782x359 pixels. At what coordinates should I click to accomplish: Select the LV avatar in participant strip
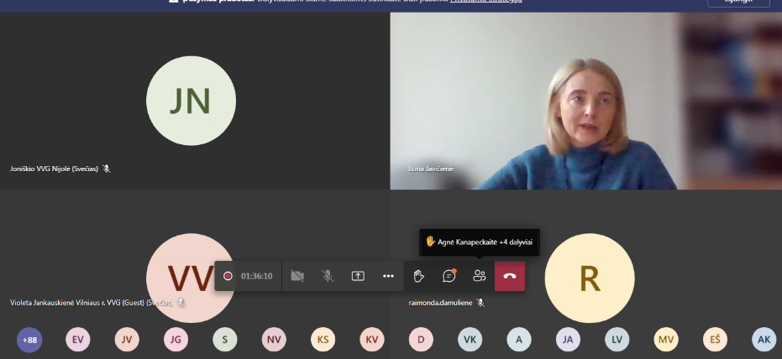(x=617, y=340)
